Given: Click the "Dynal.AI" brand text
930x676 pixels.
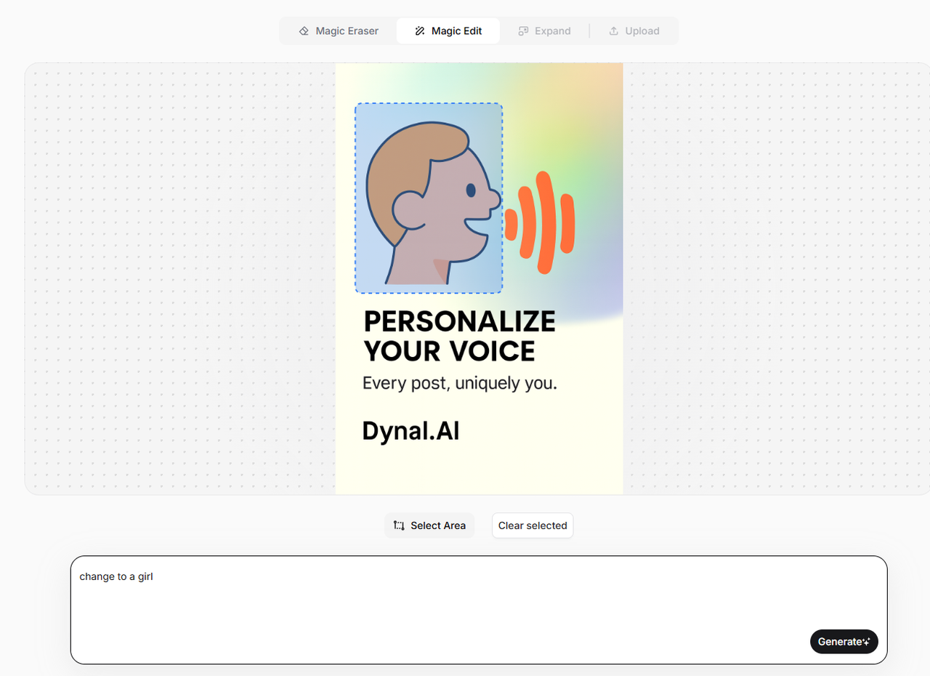Looking at the screenshot, I should click(x=411, y=431).
